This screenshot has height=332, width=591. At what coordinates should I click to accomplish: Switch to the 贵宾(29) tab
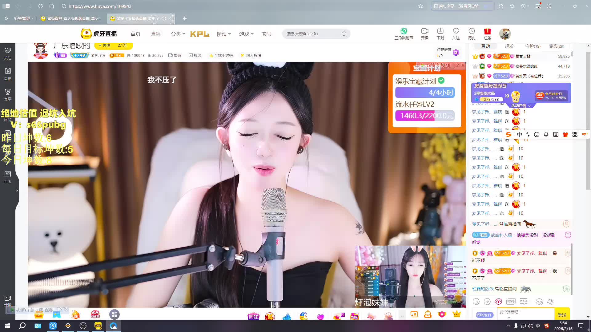(x=556, y=46)
